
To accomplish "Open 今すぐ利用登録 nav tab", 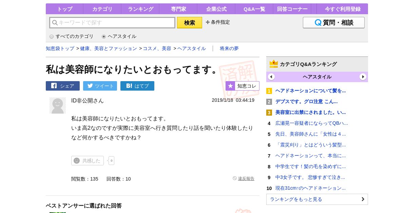I will tap(342, 9).
